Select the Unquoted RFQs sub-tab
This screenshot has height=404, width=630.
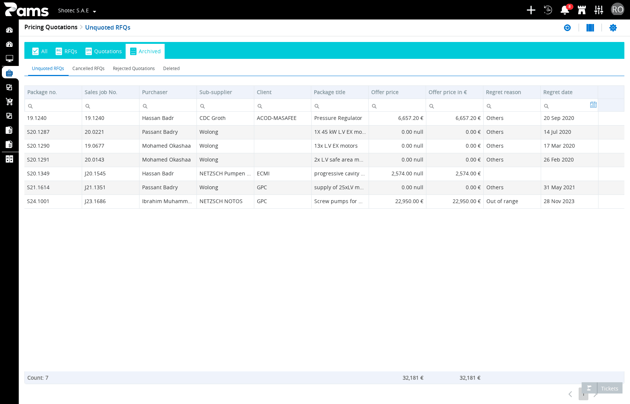point(48,69)
